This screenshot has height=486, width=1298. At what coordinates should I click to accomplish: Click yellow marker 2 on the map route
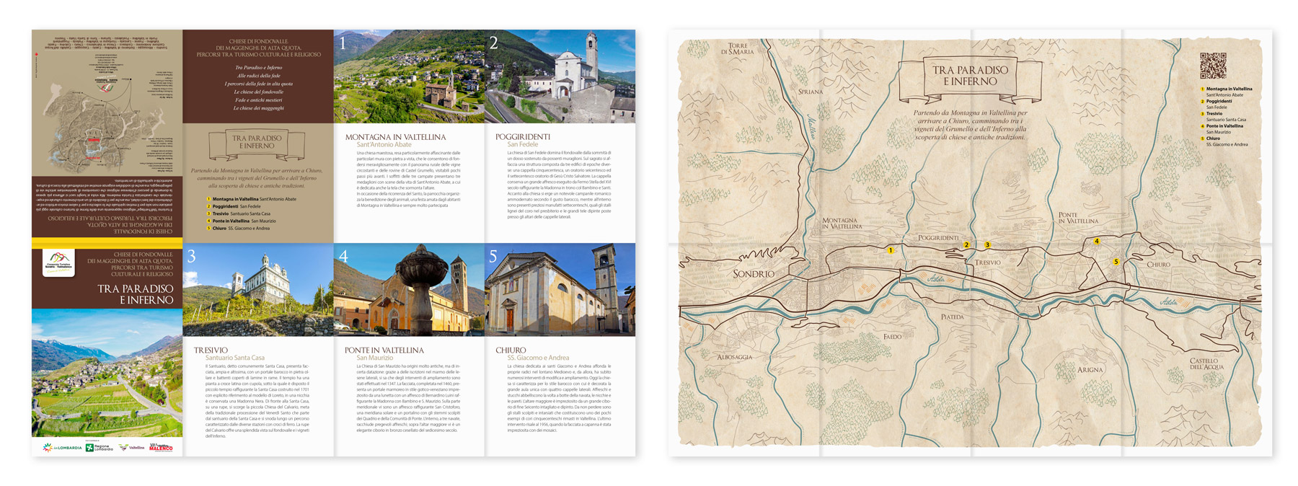967,245
